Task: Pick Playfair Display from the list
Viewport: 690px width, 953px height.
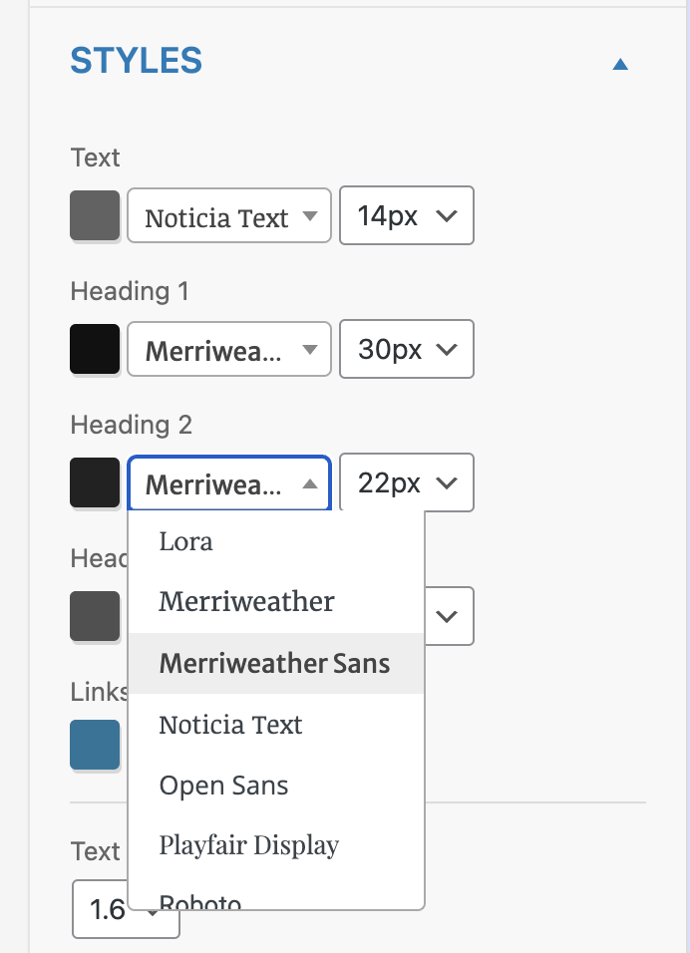Action: point(249,845)
